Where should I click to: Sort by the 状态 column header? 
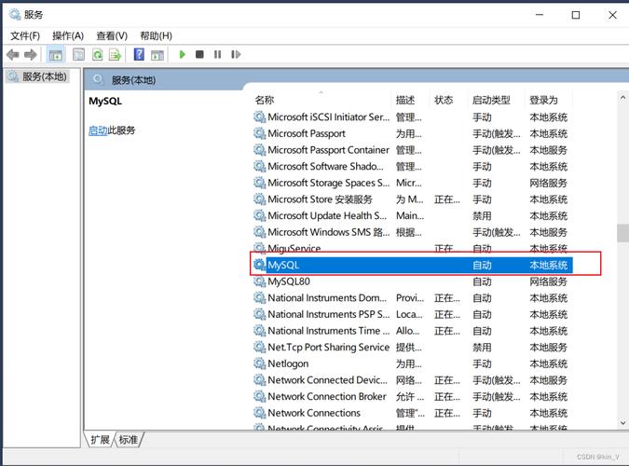[x=444, y=100]
